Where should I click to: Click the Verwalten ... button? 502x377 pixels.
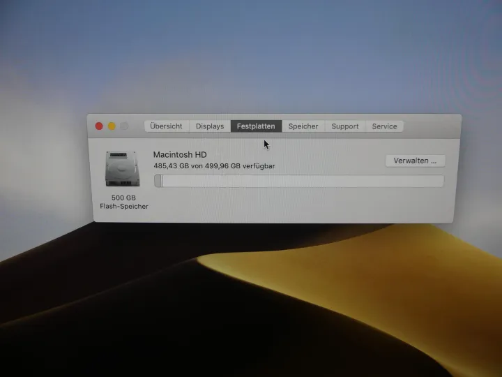tap(415, 161)
